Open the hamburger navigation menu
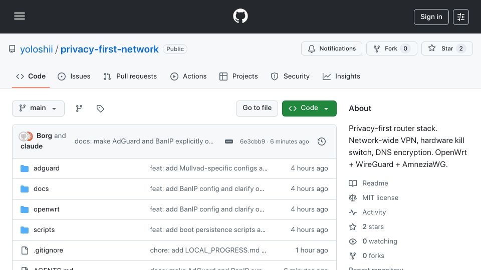The width and height of the screenshot is (481, 270). 20,16
